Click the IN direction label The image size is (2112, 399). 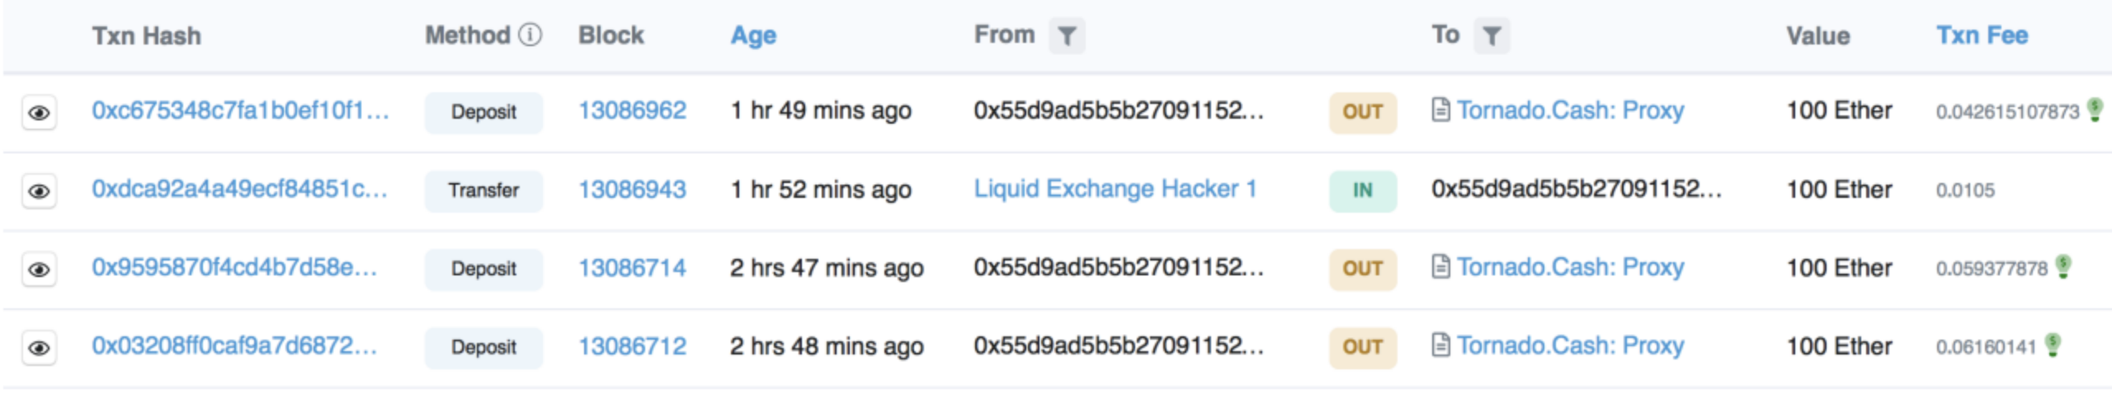[x=1363, y=190]
